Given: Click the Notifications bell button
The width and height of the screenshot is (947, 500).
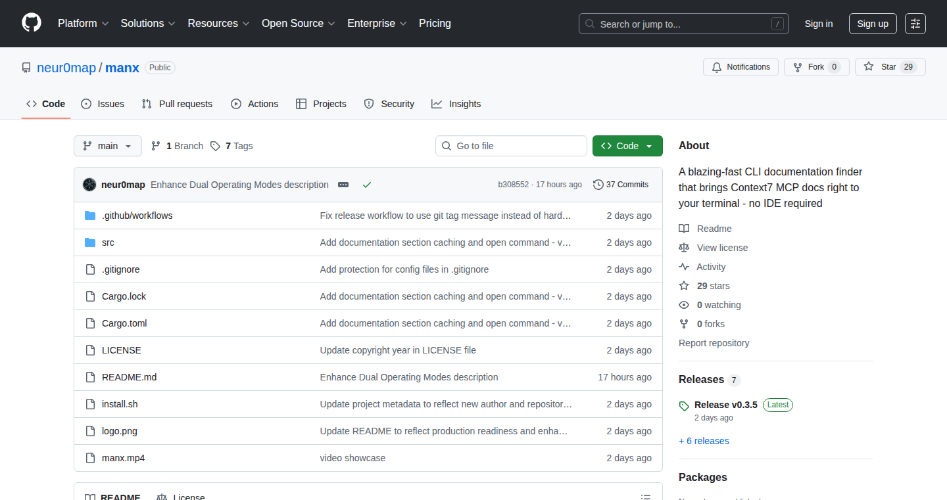Looking at the screenshot, I should click(x=741, y=67).
